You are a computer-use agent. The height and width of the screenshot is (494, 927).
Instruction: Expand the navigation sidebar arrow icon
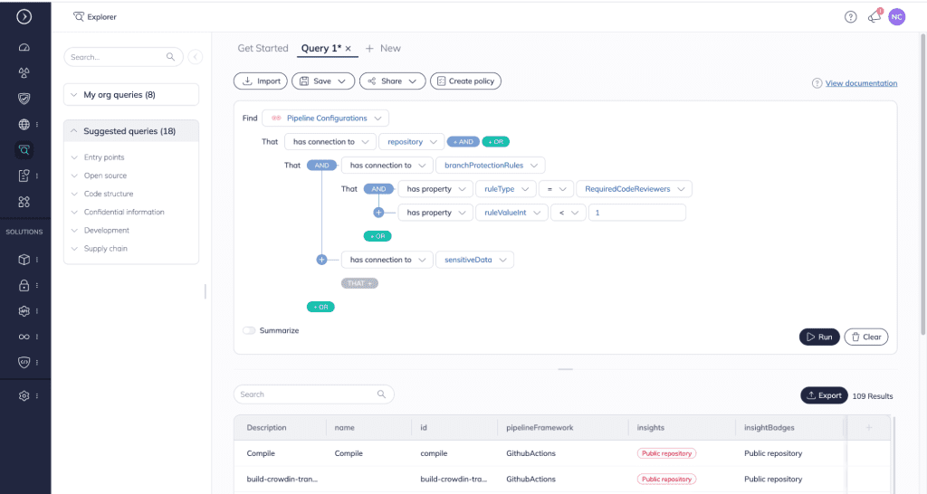point(24,16)
